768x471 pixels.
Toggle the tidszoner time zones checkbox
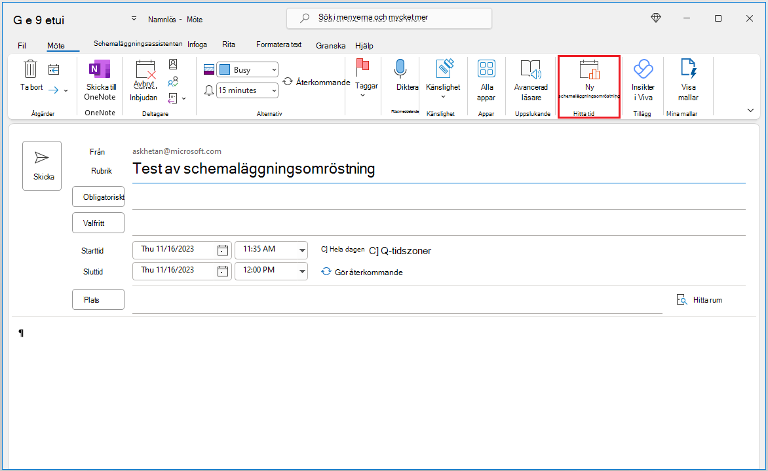tap(374, 251)
